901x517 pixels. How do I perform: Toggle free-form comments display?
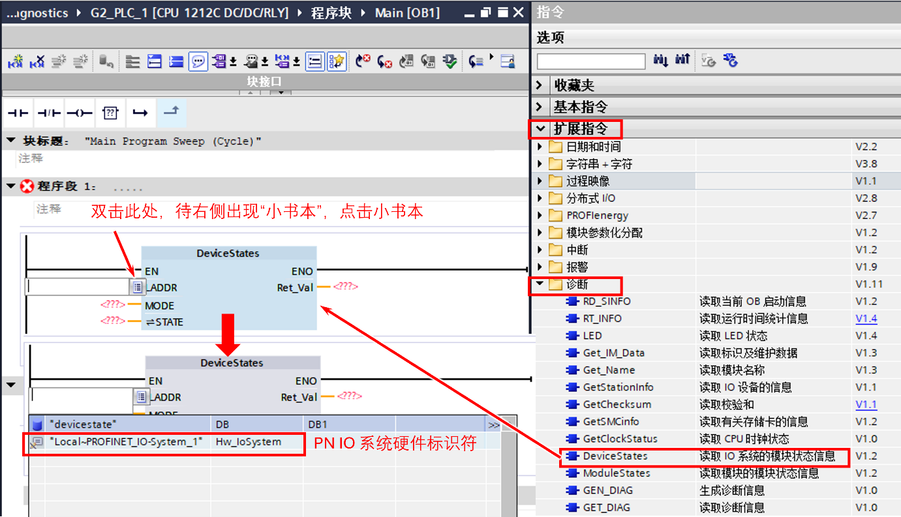click(x=198, y=60)
